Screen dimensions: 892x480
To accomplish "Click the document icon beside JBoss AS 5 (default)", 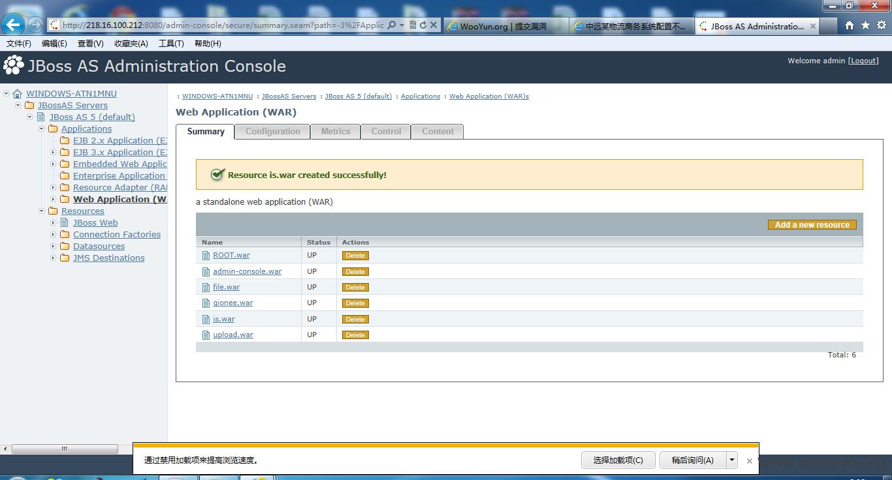I will tap(41, 117).
